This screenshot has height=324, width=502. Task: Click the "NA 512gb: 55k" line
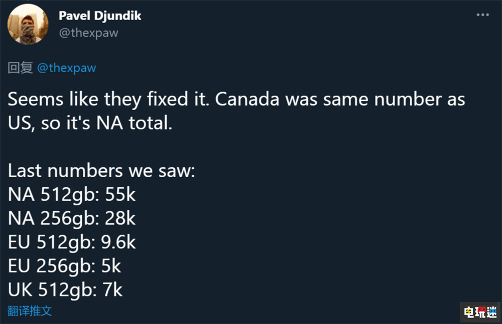[x=72, y=195]
